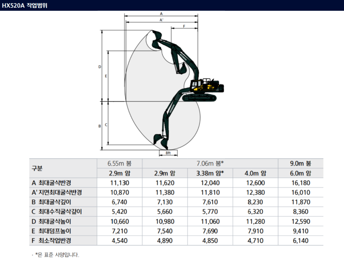Click the dump height value 7,910
The height and width of the screenshot is (258, 344).
(x=255, y=231)
